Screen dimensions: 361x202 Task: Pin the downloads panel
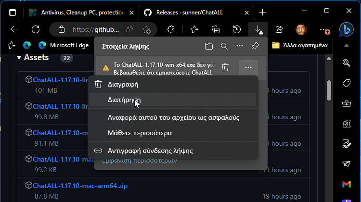[x=255, y=46]
